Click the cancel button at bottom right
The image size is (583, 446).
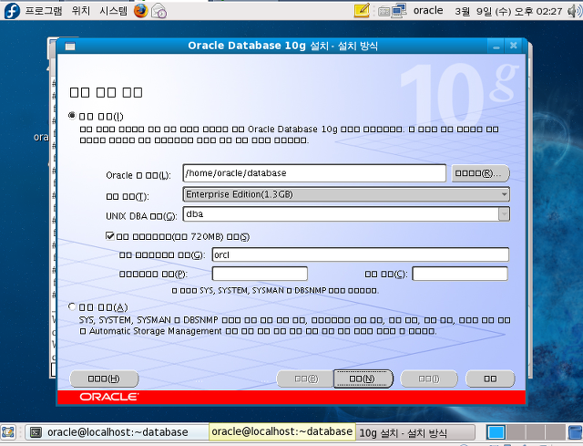click(490, 379)
